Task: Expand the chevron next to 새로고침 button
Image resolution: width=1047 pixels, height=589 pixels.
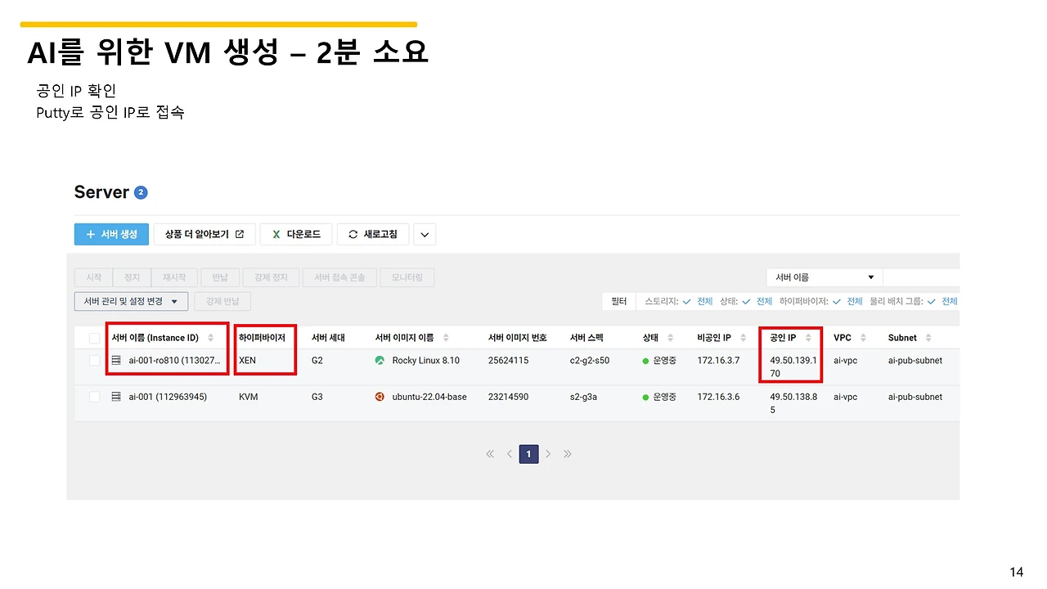Action: (x=424, y=234)
